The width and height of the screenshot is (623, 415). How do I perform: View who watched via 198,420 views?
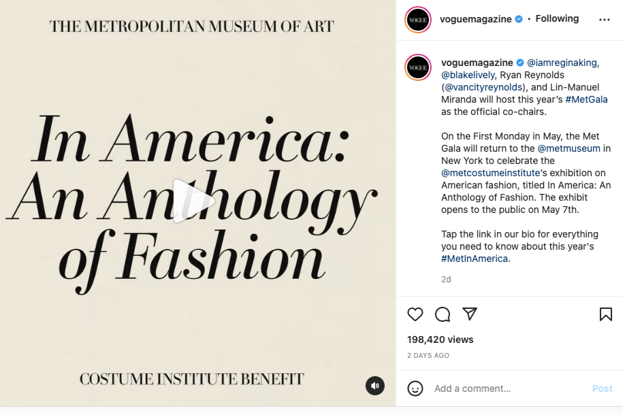tap(439, 339)
